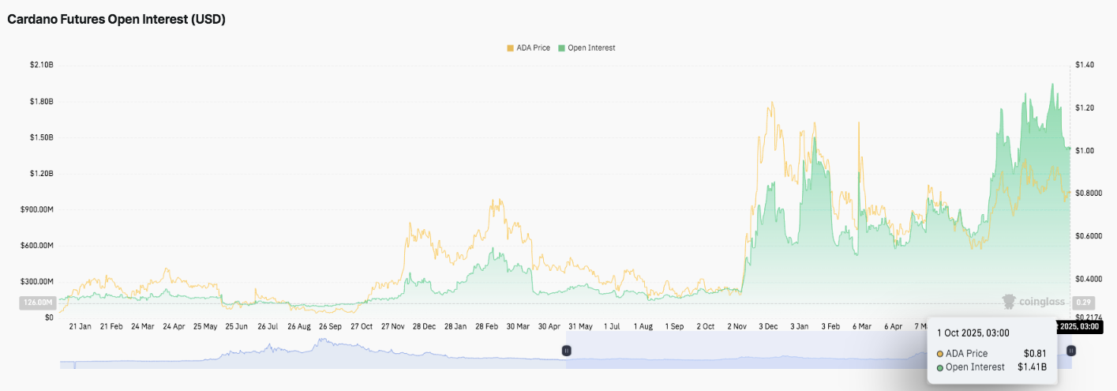Screen dimensions: 1117x391
Task: Click the green dot in the tooltip
Action: coord(940,367)
